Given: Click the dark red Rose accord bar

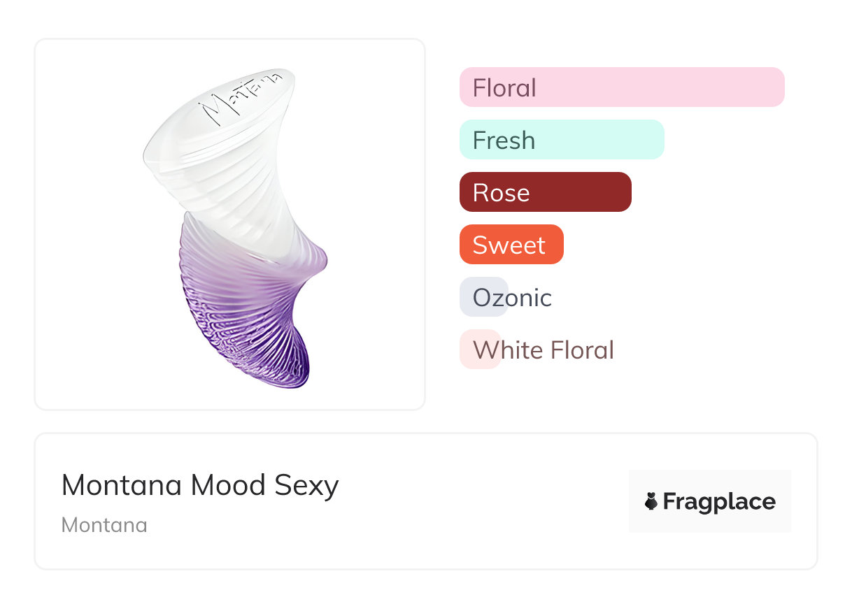Looking at the screenshot, I should pos(545,192).
